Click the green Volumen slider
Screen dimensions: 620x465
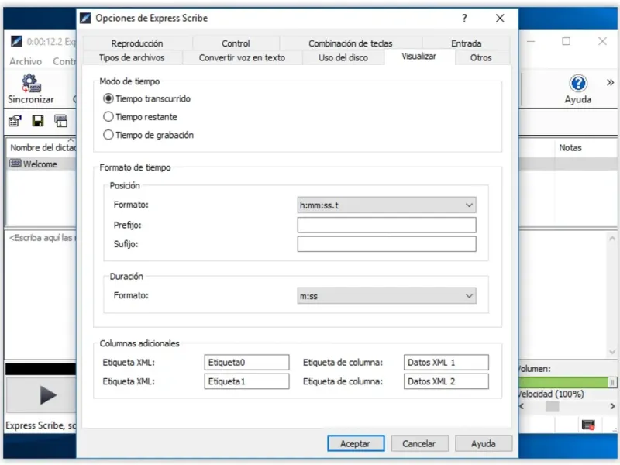click(567, 382)
